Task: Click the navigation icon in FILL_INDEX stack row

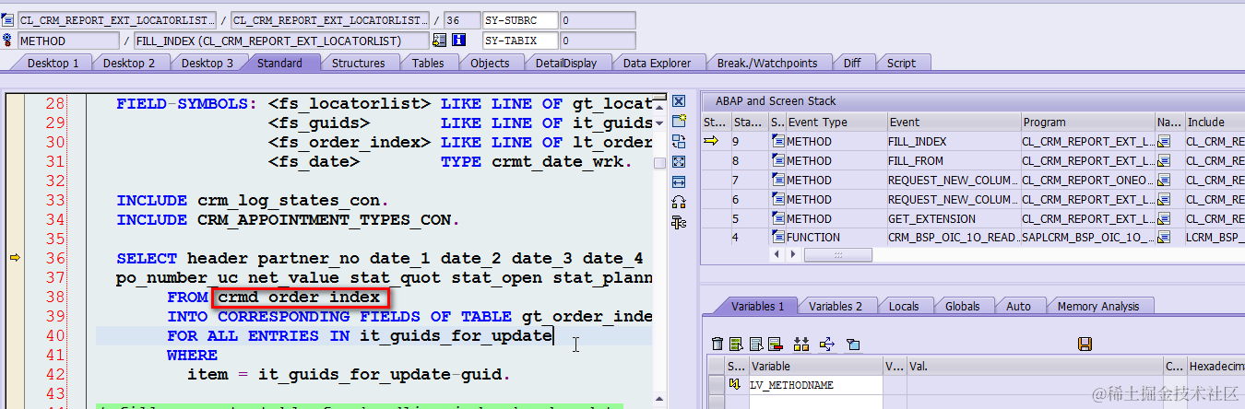Action: click(x=1164, y=141)
